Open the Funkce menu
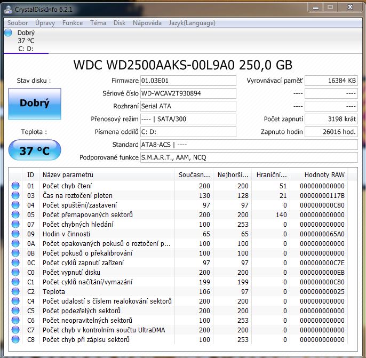This screenshot has height=358, width=366. (73, 23)
